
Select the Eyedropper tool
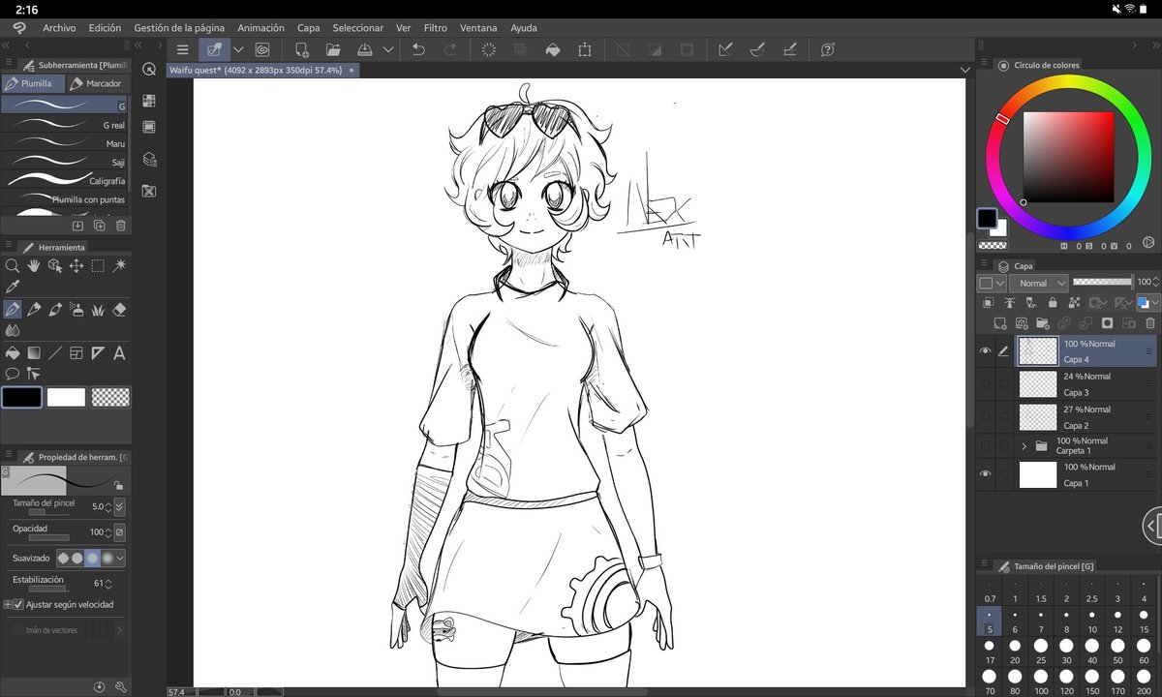click(12, 287)
